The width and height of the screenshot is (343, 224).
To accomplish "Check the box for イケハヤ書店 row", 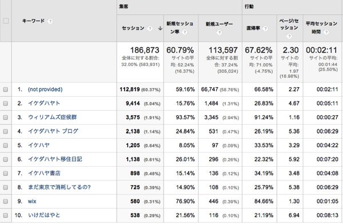I will [x=6, y=174].
